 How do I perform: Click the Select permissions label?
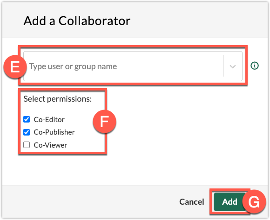pos(58,99)
